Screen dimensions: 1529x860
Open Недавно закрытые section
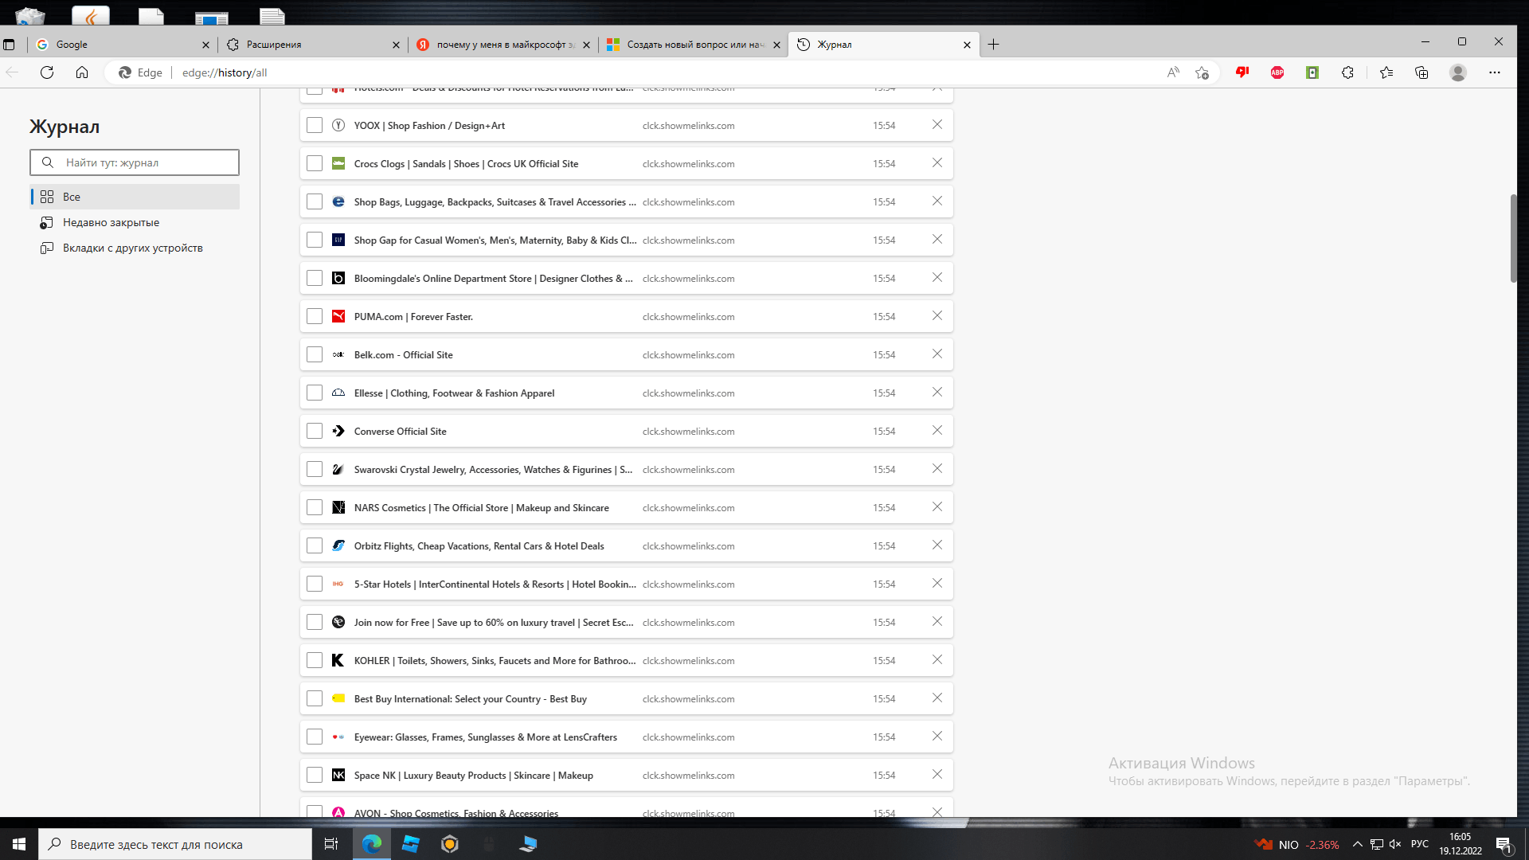point(135,222)
